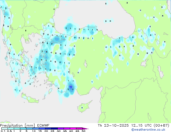Click the legend tick label '50'
The width and height of the screenshot is (171, 132).
[x=83, y=131]
